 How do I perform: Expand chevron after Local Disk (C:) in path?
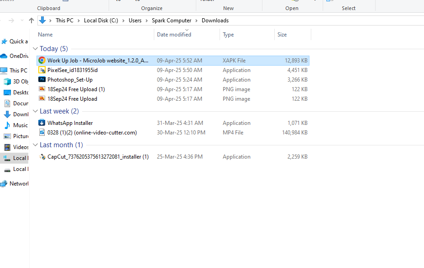(123, 21)
